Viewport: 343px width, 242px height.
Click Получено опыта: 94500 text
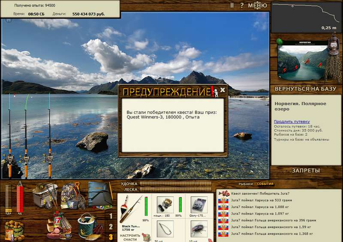click(x=35, y=6)
